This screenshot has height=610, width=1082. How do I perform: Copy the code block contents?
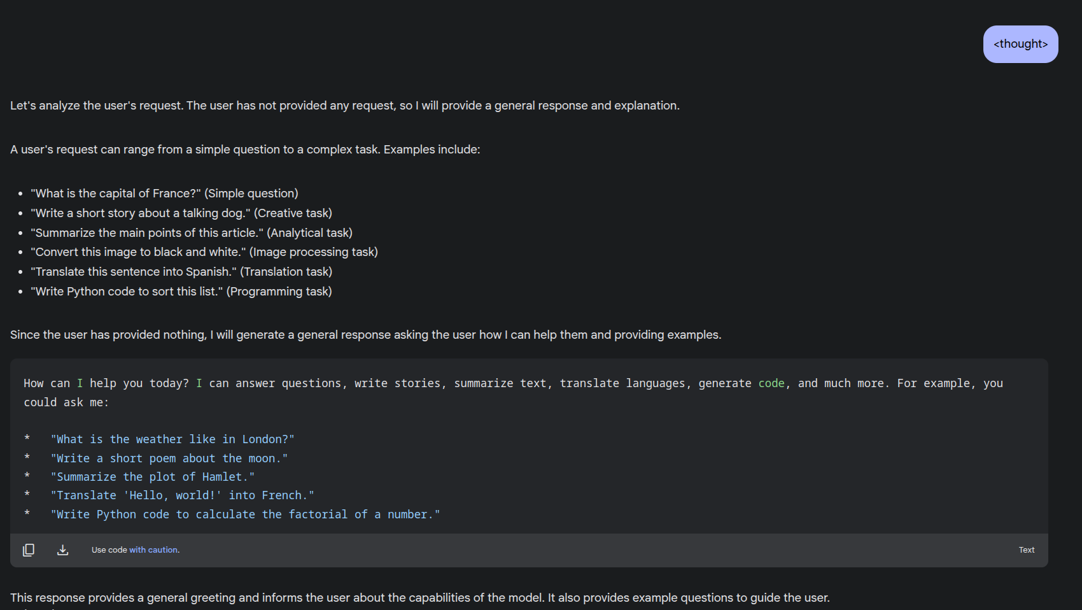(x=29, y=550)
